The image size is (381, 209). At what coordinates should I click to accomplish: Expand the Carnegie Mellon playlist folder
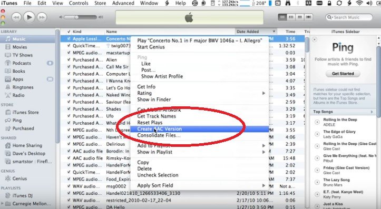pyautogui.click(x=2, y=204)
